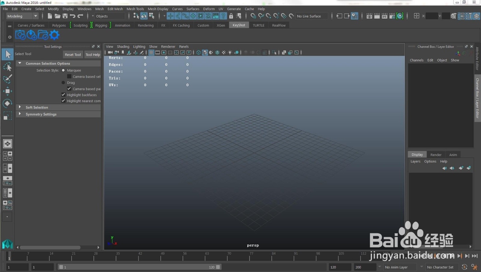Select by component type mode icon

[x=152, y=16]
